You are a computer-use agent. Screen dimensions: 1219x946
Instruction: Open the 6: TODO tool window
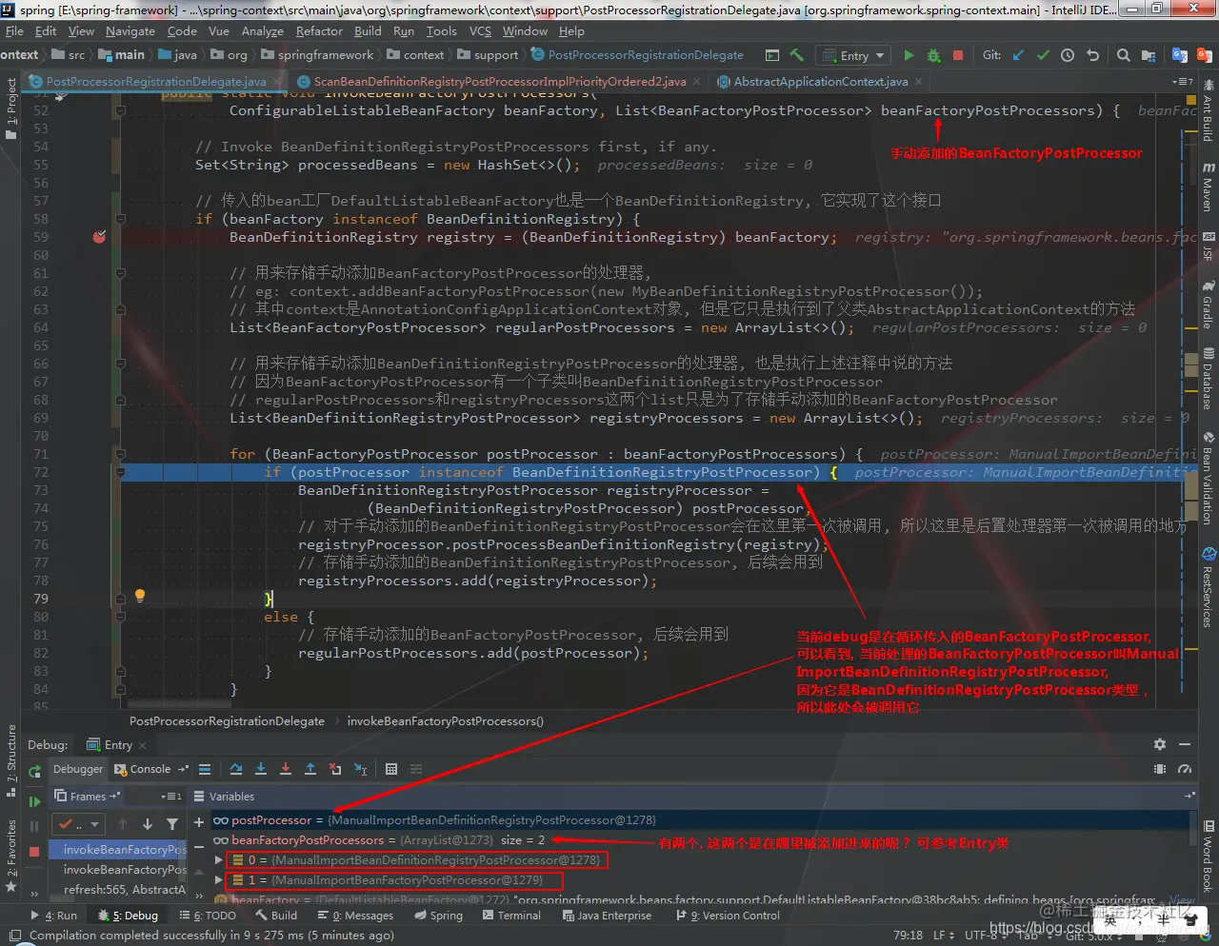click(208, 916)
